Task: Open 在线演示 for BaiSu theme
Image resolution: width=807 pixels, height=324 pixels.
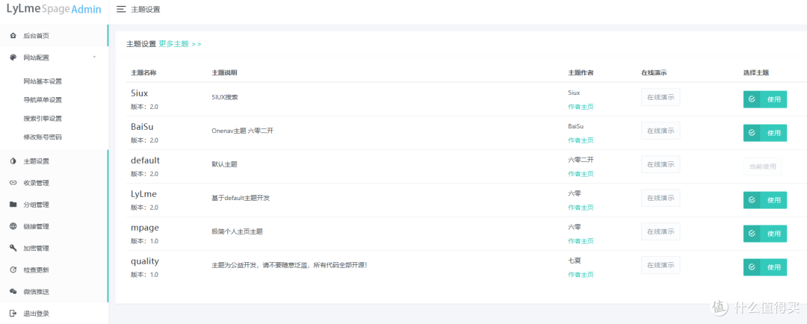Action: pyautogui.click(x=661, y=131)
